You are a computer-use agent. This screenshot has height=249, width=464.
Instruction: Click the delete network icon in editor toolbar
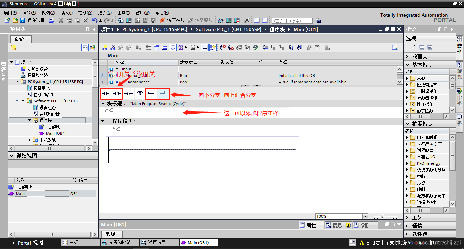(112, 48)
